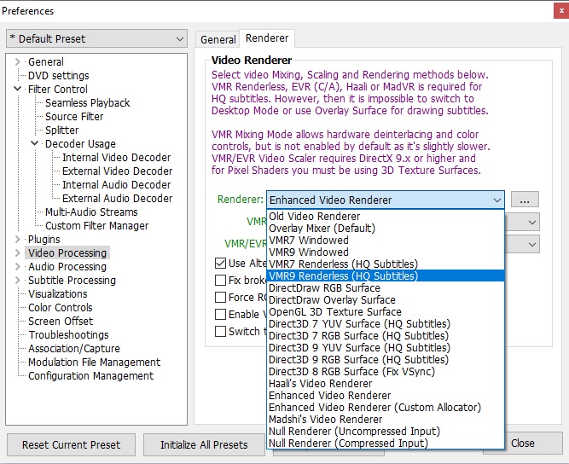
Task: Choose DirectDraw RGB Surface option
Action: coord(386,288)
